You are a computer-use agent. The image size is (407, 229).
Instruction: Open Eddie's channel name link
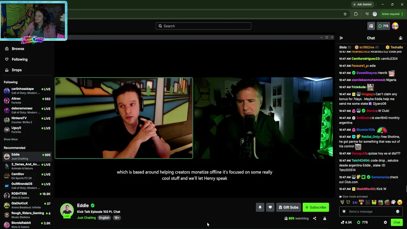point(83,205)
